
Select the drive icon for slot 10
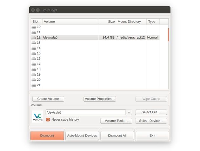[34, 27]
